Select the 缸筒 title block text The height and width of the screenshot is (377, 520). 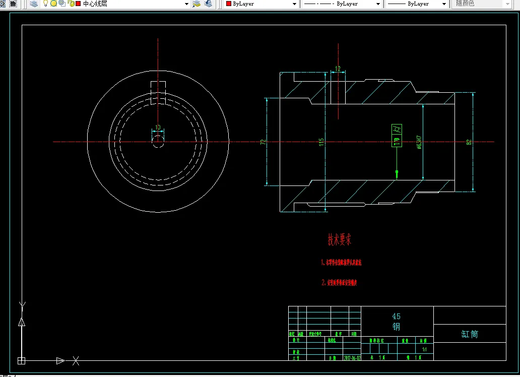(x=470, y=334)
